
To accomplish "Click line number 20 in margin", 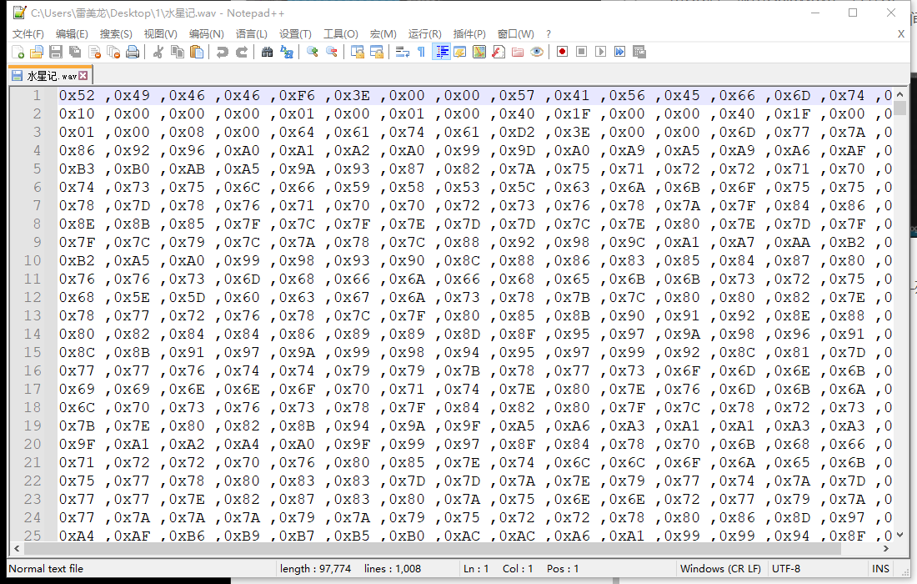I will coord(33,444).
